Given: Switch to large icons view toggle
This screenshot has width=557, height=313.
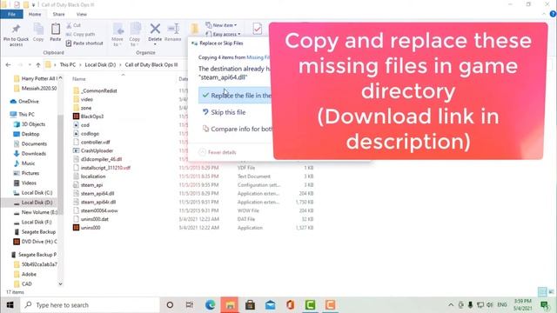Looking at the screenshot, I should 551,292.
